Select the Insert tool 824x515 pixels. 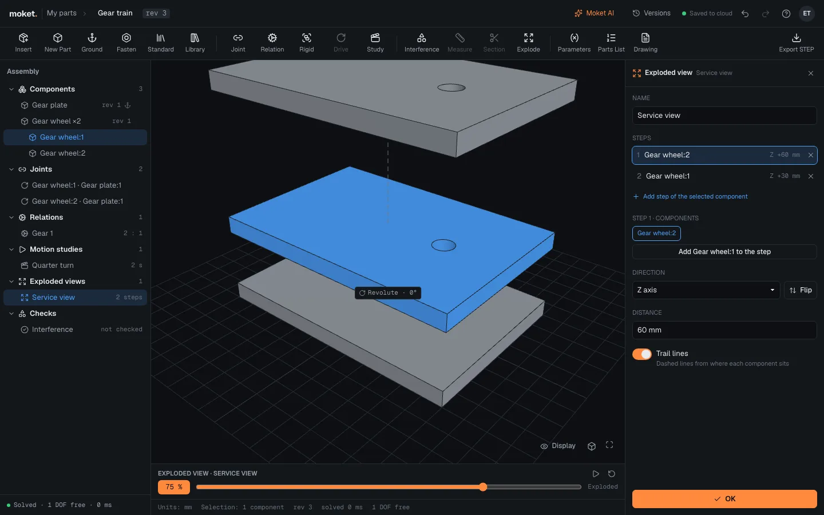click(x=23, y=43)
